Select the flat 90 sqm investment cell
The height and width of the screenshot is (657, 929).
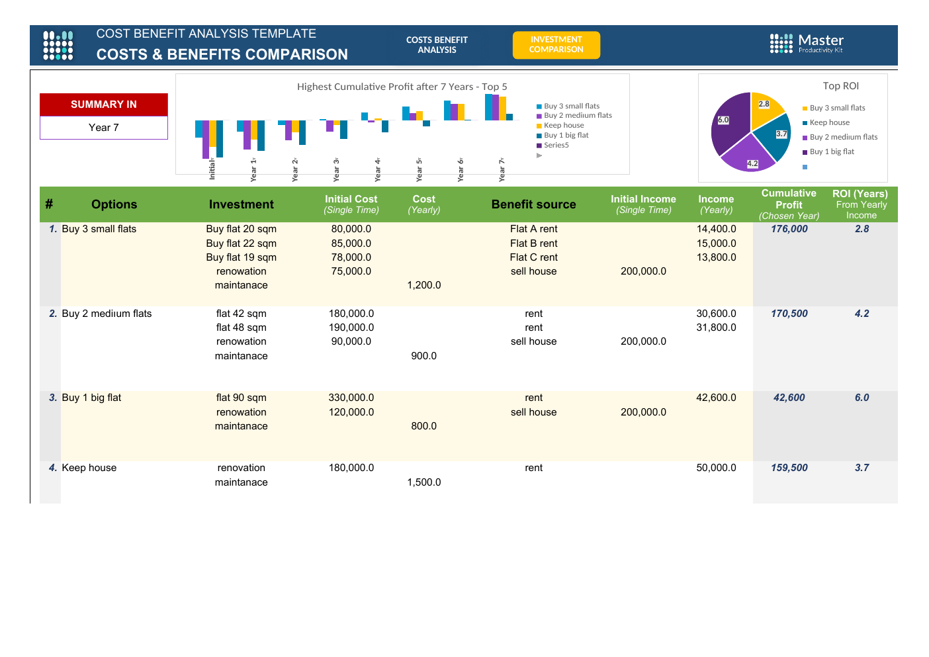(242, 398)
